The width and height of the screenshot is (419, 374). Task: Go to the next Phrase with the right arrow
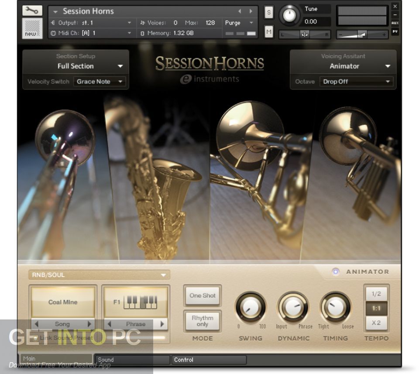[162, 324]
